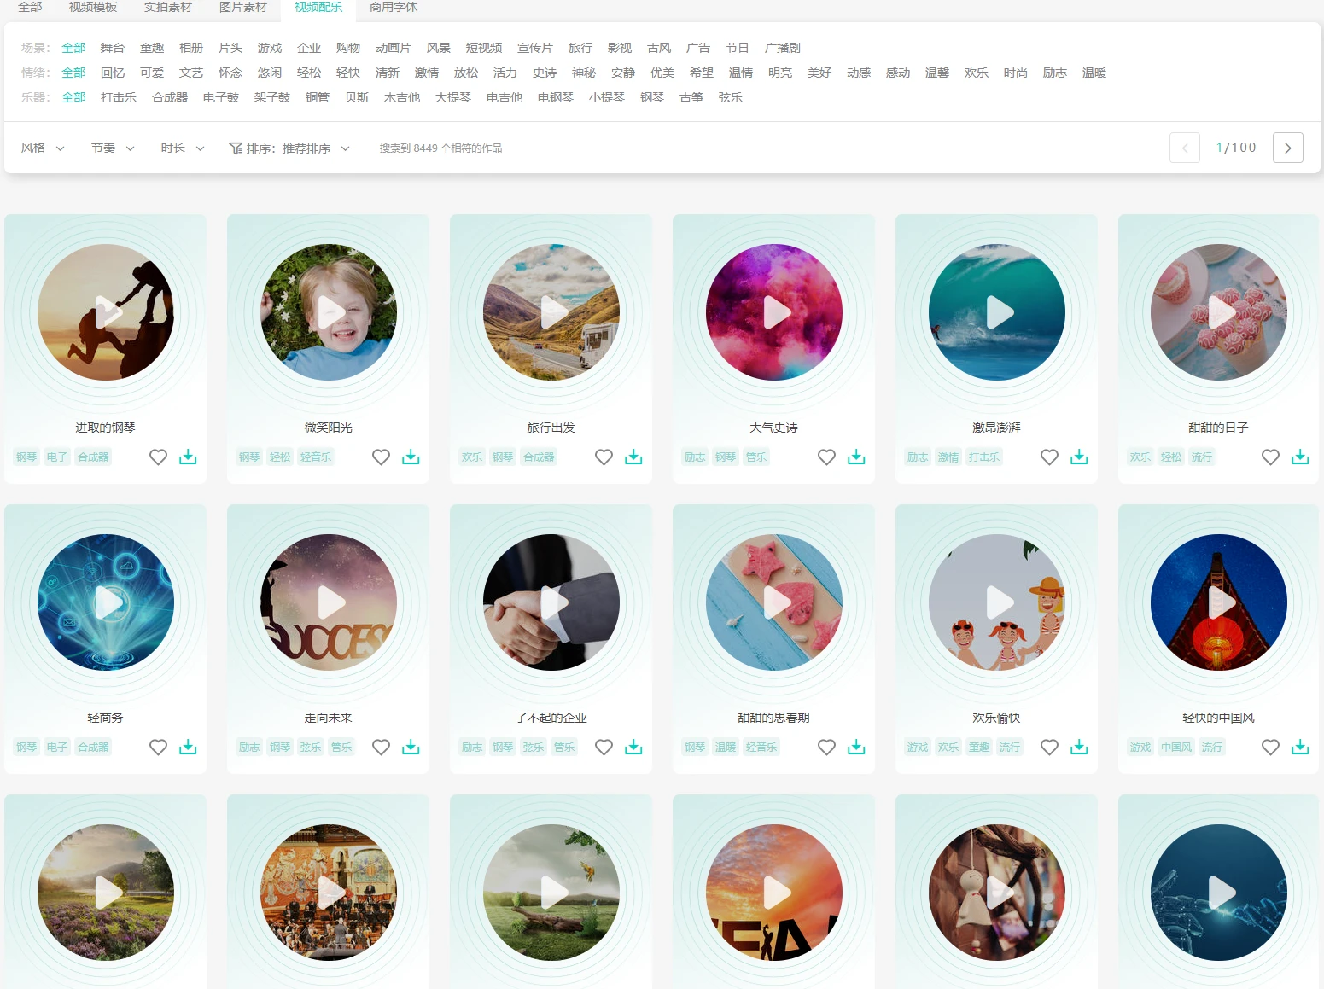The image size is (1324, 989).
Task: Favorite the 走向未来 track
Action: point(381,748)
